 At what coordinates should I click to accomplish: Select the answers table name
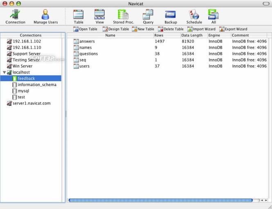tap(87, 41)
